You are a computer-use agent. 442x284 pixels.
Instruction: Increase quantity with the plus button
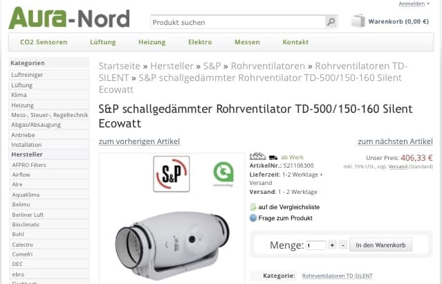point(332,245)
